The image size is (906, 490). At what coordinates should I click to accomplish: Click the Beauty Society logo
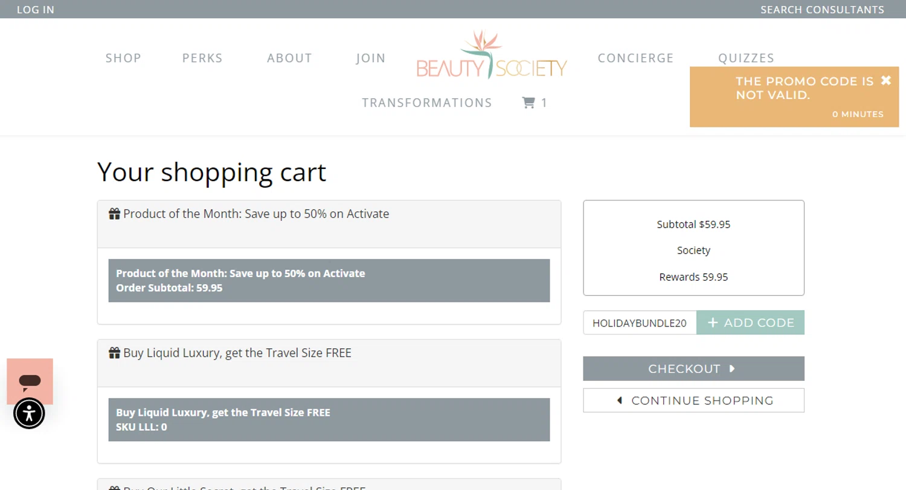492,56
